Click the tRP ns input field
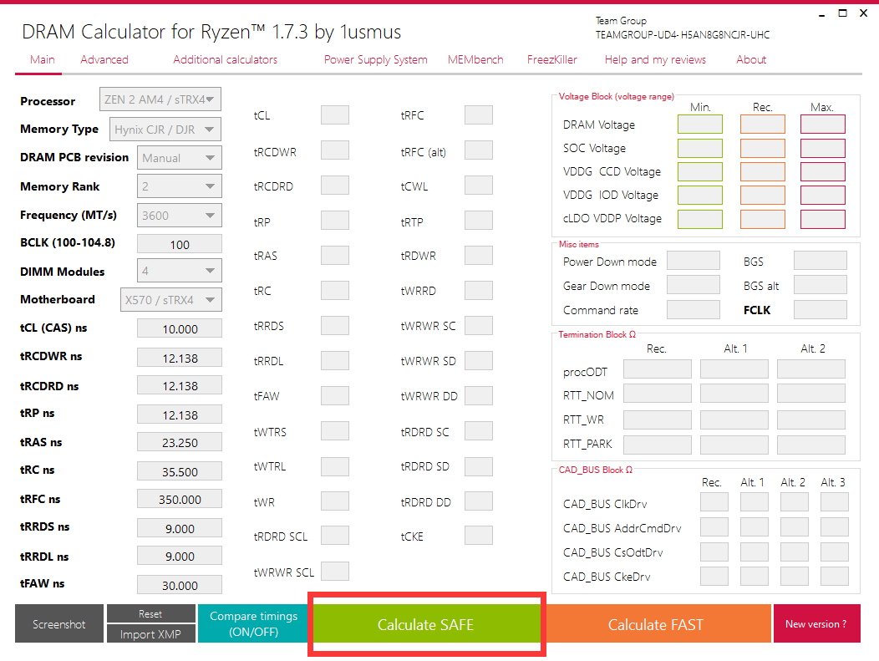The image size is (879, 661). click(180, 414)
